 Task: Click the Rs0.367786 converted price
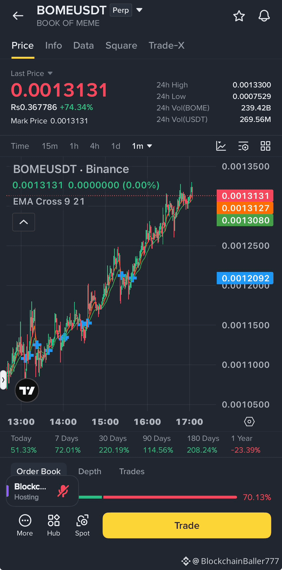(34, 107)
